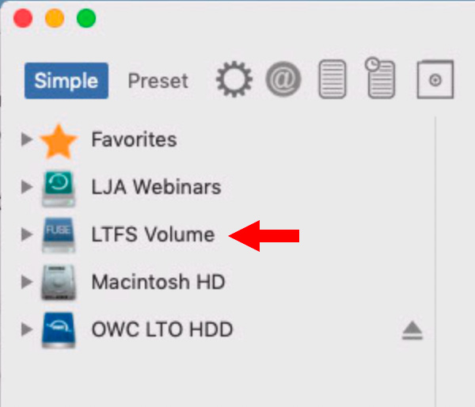Viewport: 475px width, 407px height.
Task: Expand the Favorites tree
Action: tap(27, 139)
